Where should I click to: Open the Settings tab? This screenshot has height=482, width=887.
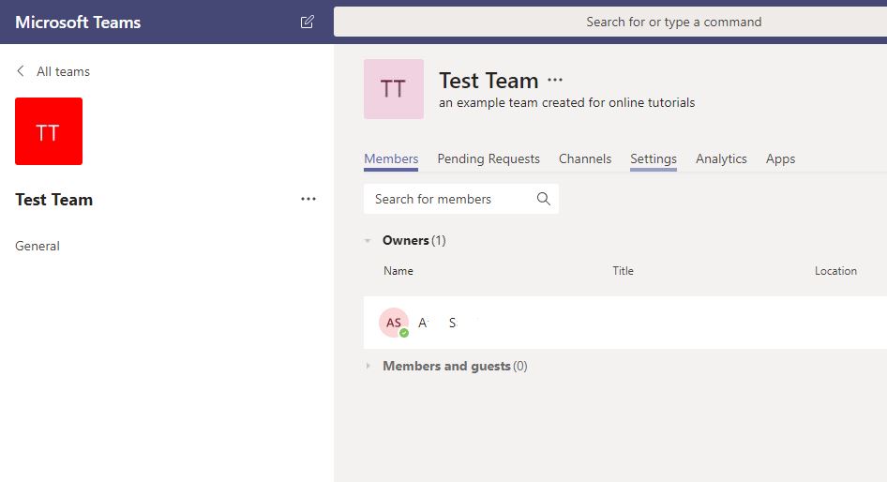click(654, 159)
